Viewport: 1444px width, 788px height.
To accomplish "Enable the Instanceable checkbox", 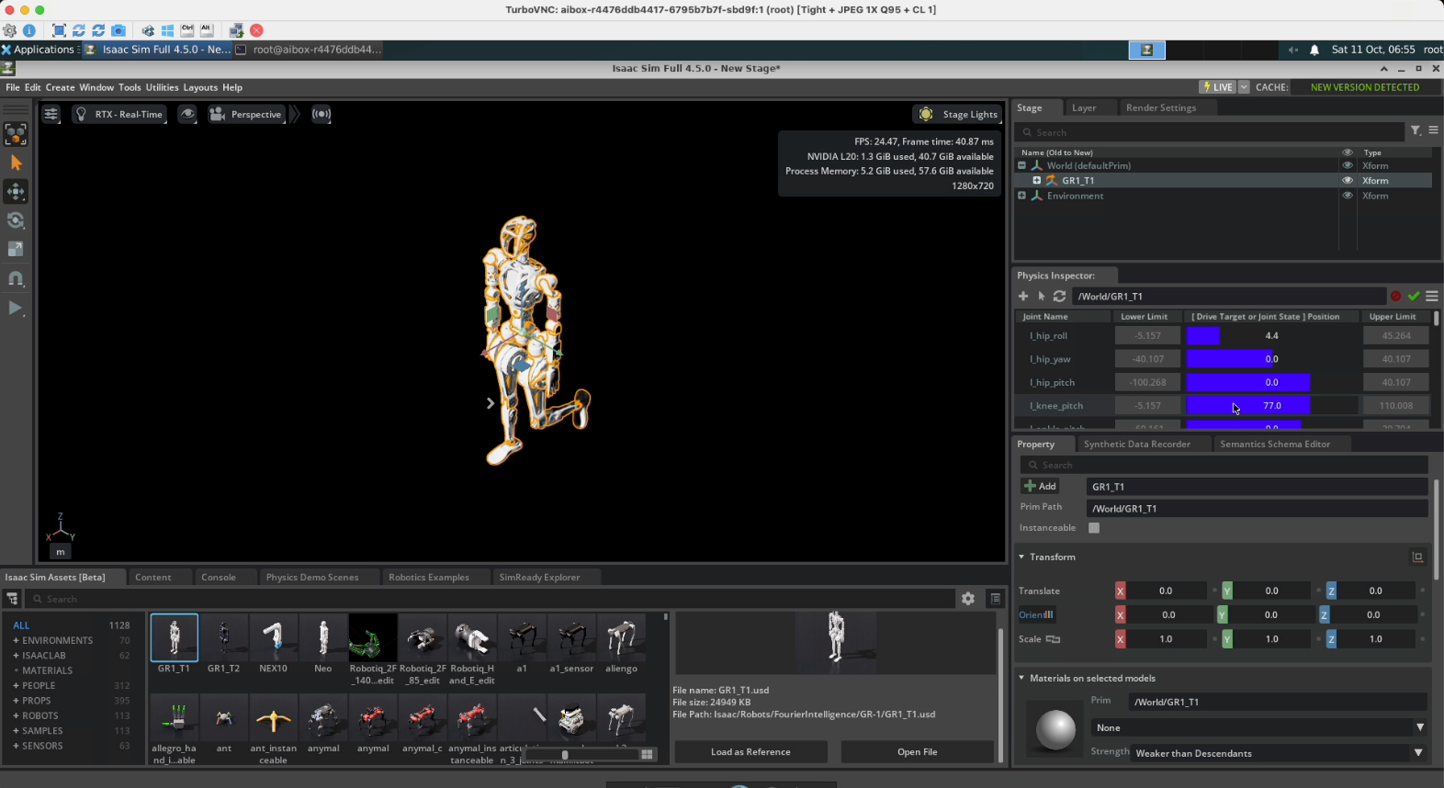I will click(1094, 528).
